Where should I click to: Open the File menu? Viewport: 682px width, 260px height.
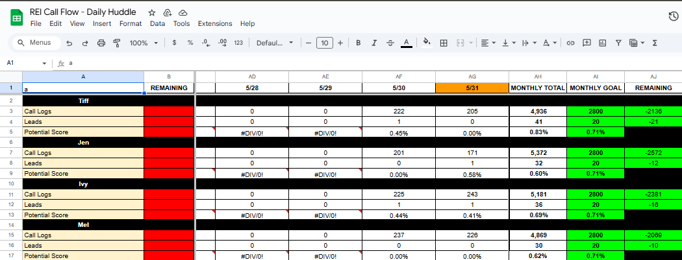(36, 23)
